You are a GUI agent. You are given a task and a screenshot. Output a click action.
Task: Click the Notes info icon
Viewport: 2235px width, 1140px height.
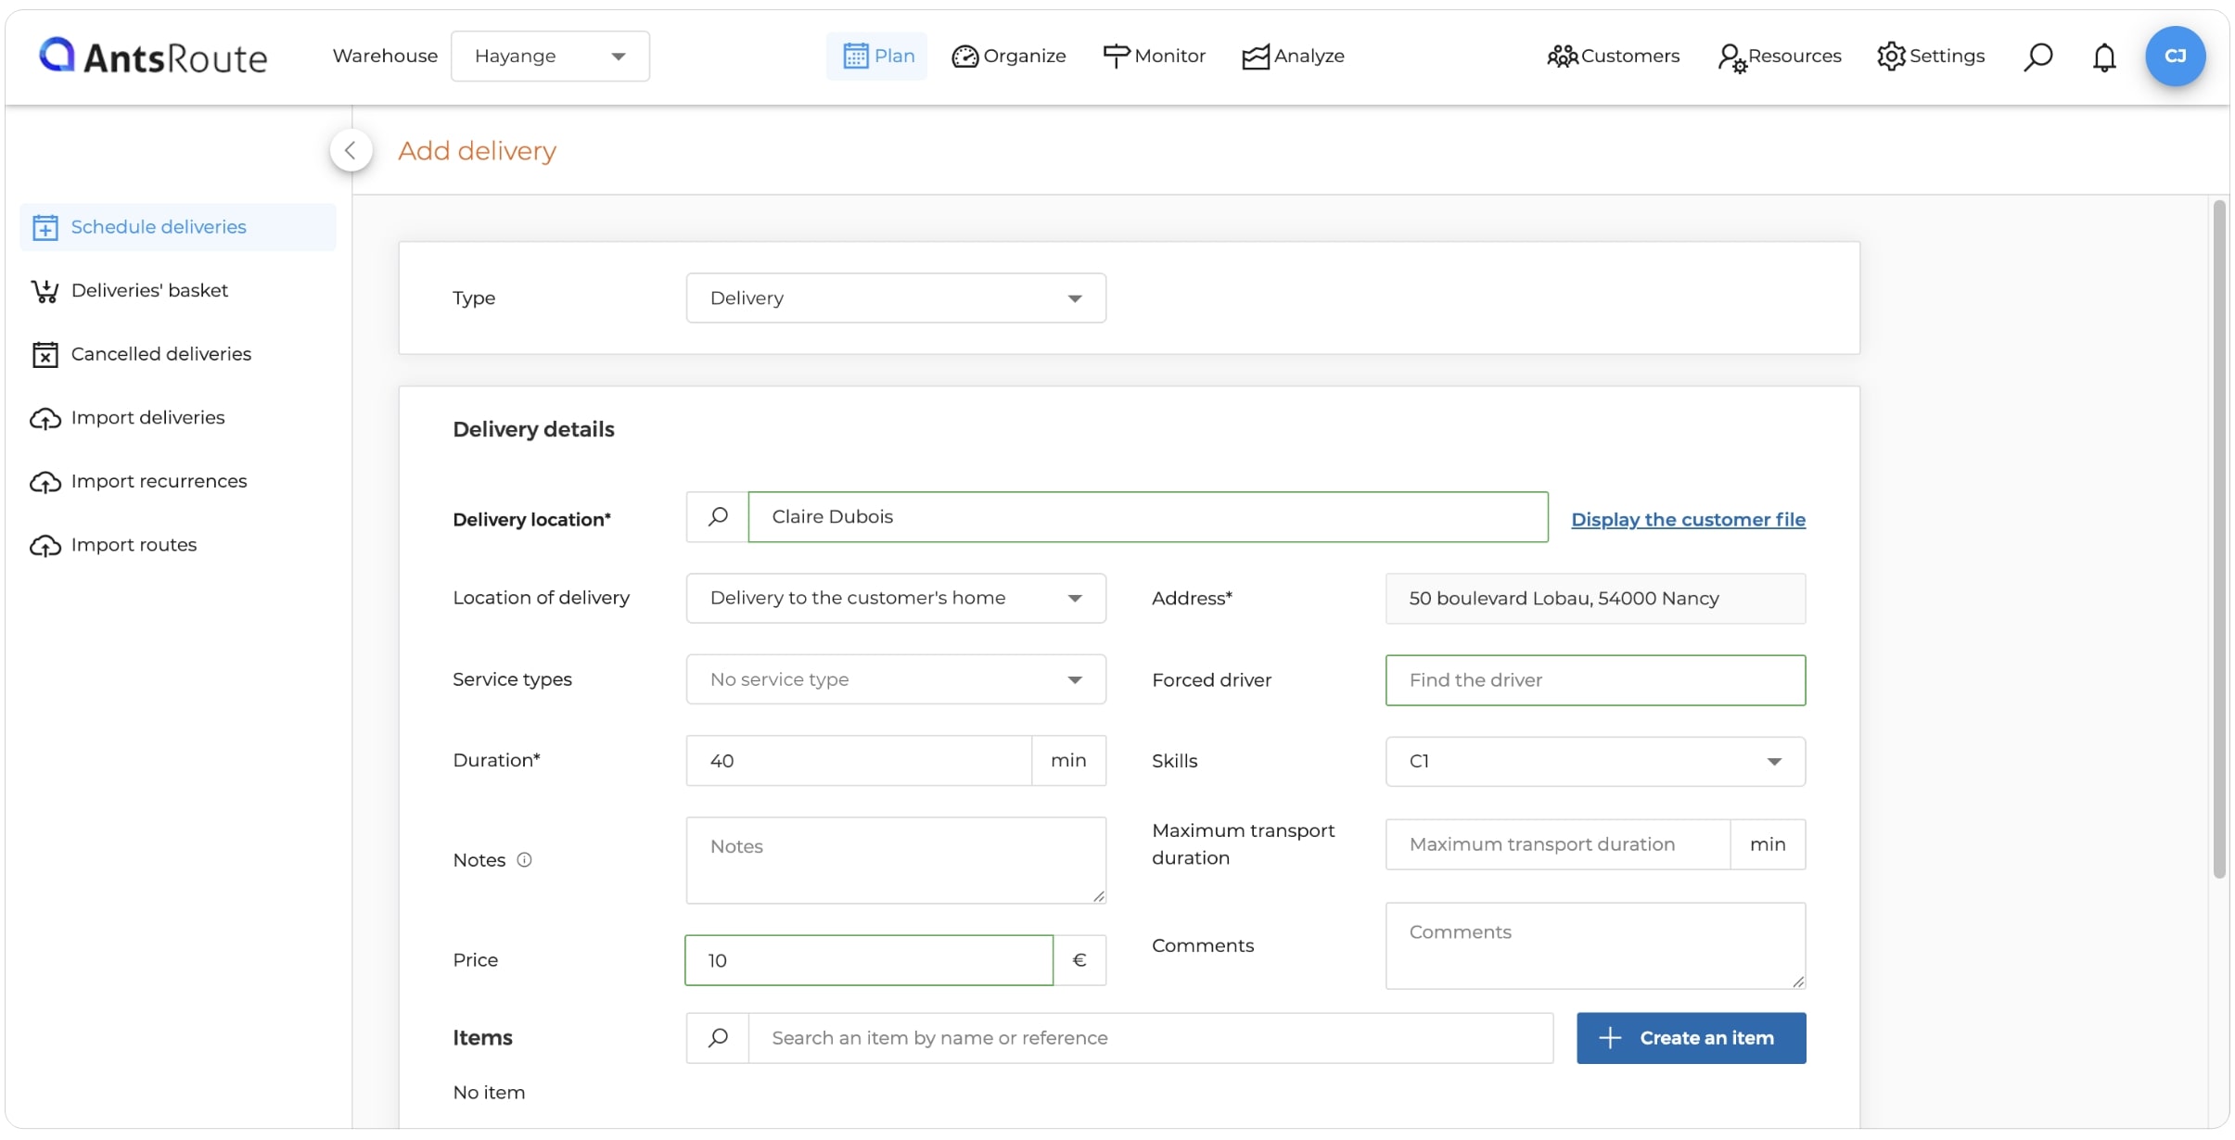(524, 859)
